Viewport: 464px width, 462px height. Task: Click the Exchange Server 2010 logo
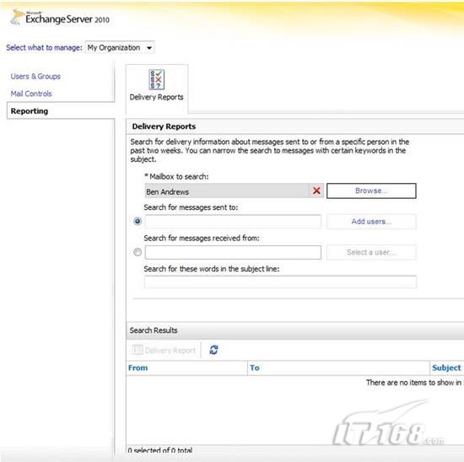pos(60,18)
